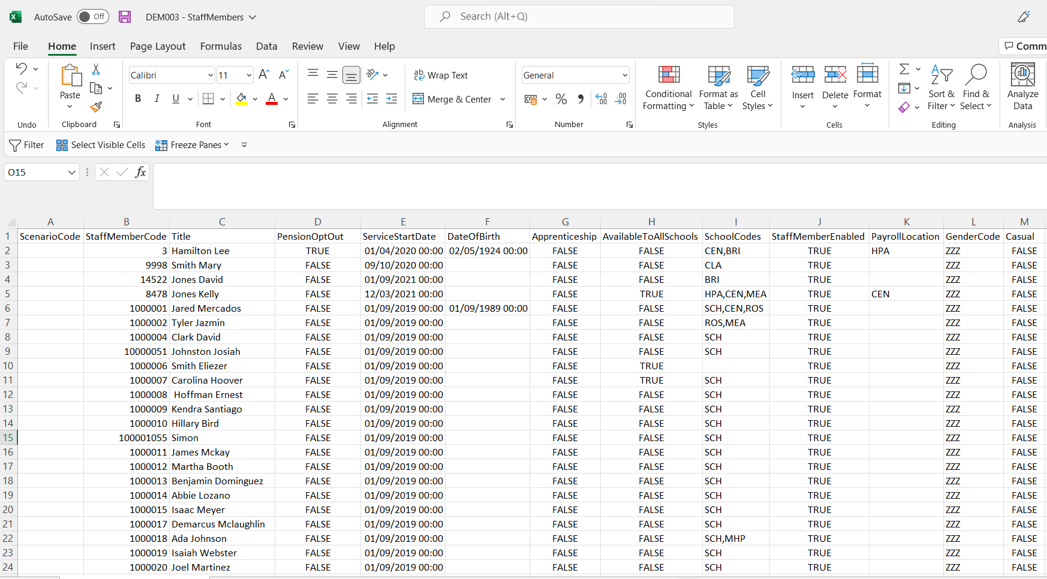Decrease font size with the smaller A icon
Screen dimensions: 1047x579
(x=284, y=75)
